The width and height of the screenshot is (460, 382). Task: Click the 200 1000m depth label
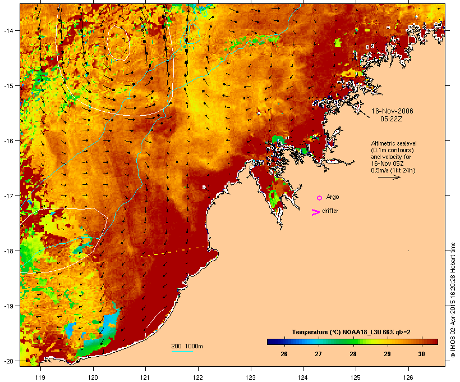click(x=187, y=346)
